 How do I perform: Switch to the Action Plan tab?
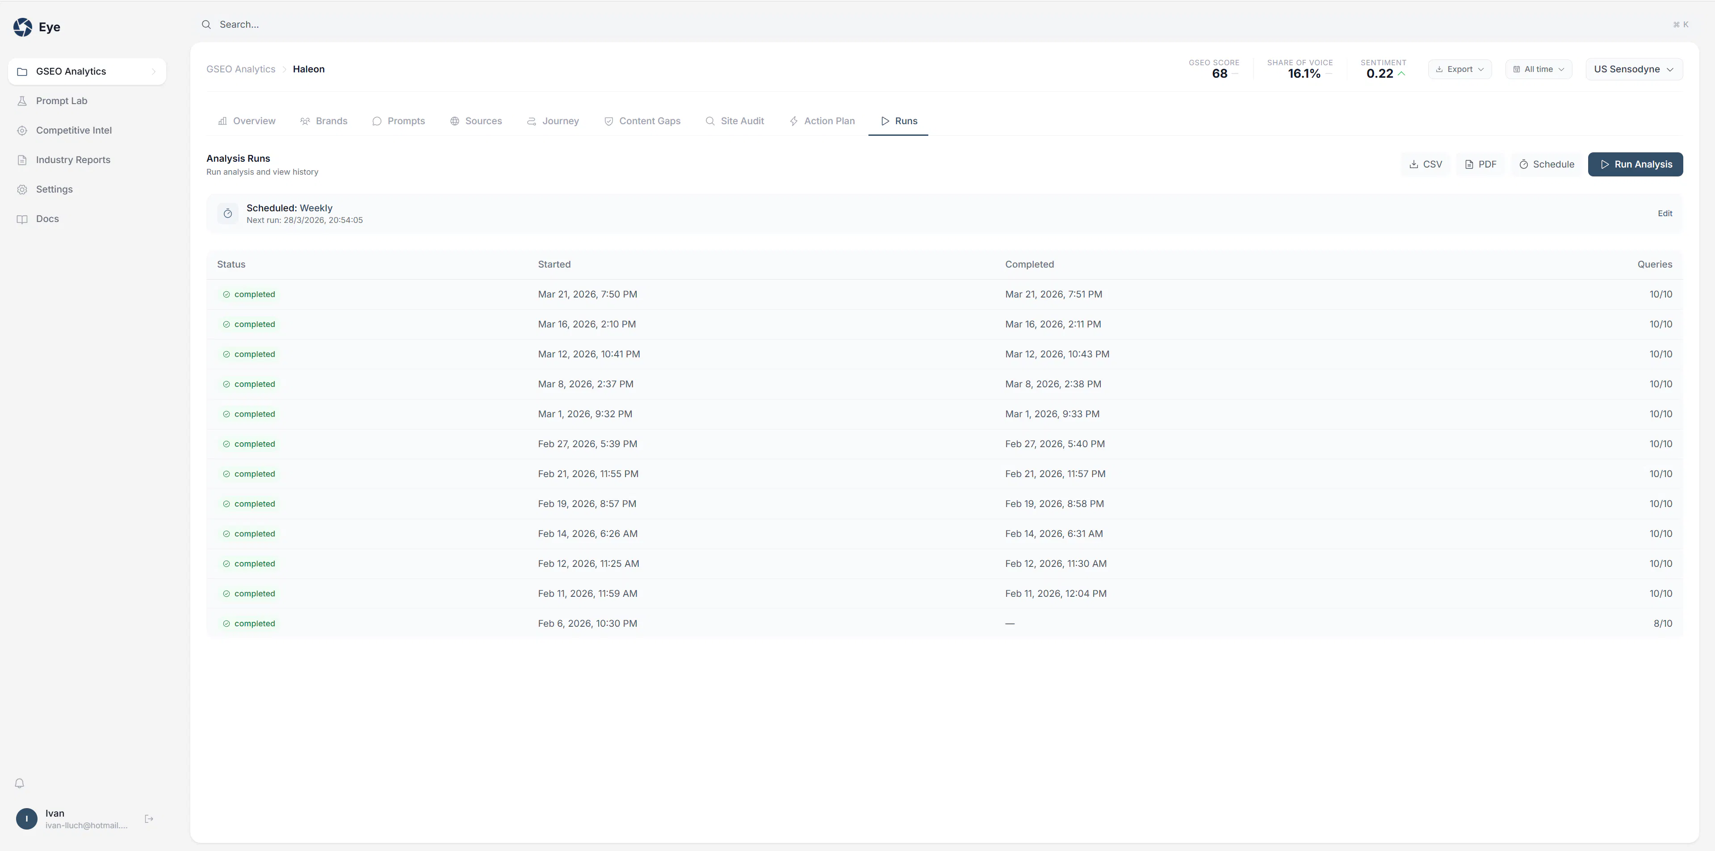coord(822,121)
